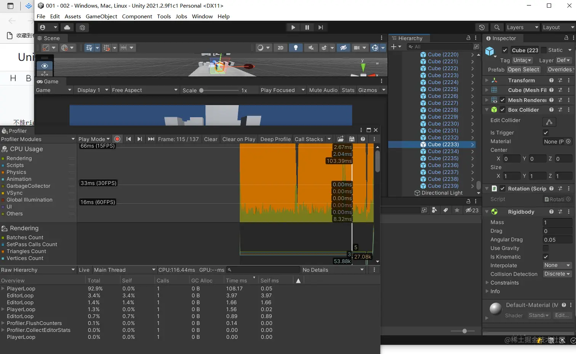Uncheck the Is Trigger checkbox
The width and height of the screenshot is (576, 354).
click(546, 133)
